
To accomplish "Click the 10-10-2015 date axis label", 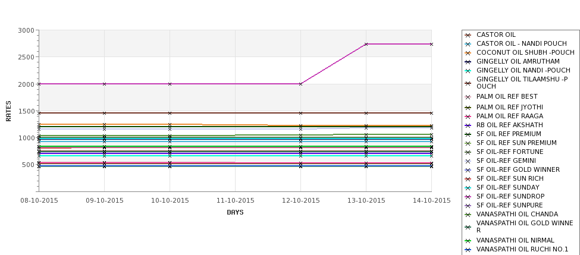I will pyautogui.click(x=170, y=201).
